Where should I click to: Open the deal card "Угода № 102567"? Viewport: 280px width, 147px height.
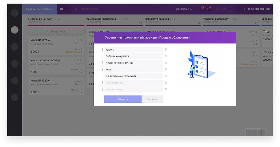[56, 46]
